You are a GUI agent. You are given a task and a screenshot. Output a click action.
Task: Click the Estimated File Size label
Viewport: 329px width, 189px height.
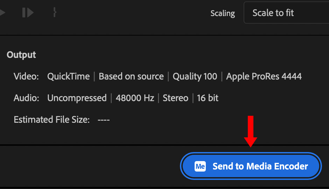[51, 120]
